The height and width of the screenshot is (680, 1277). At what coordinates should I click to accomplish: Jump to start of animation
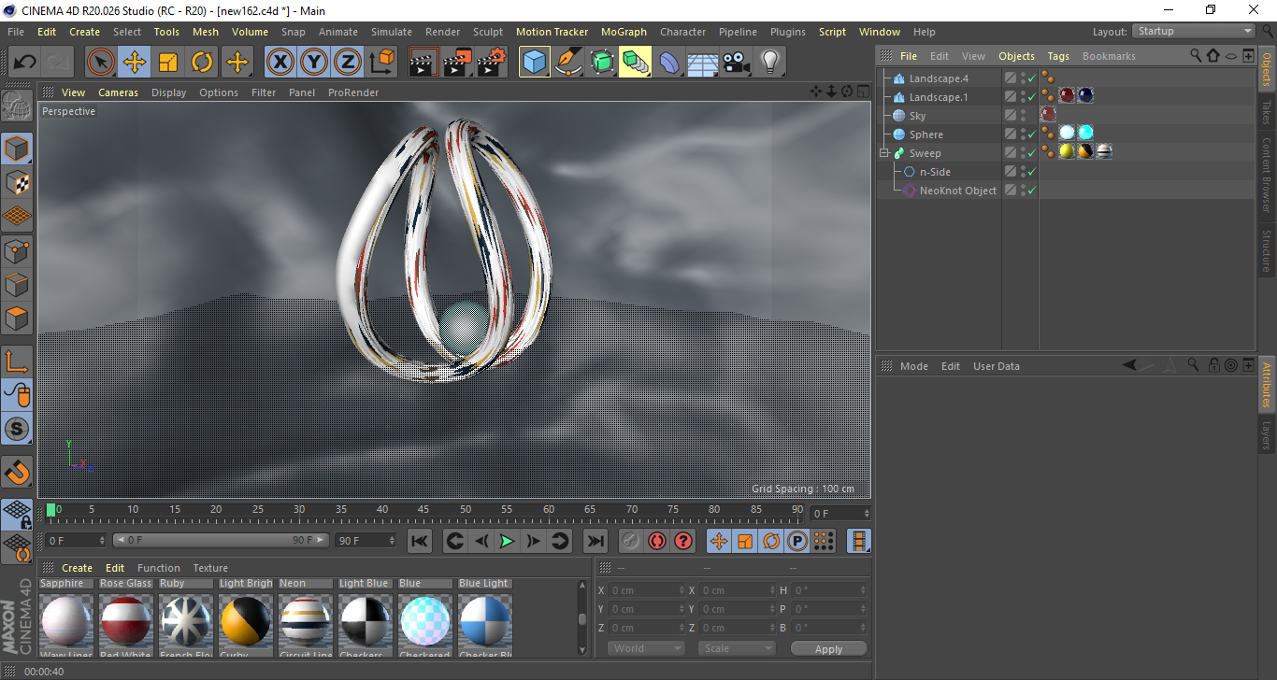tap(420, 541)
